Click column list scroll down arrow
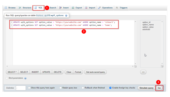 [x=162, y=64]
